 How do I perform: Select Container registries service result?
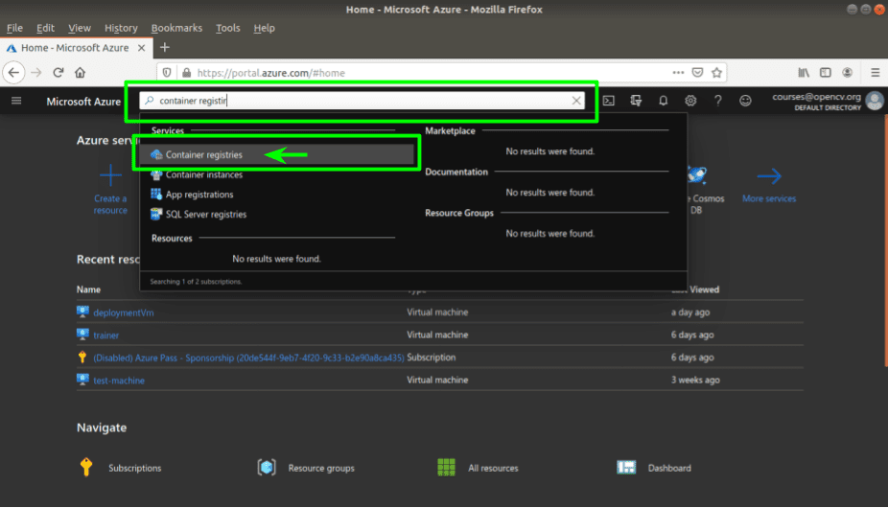[x=276, y=154]
